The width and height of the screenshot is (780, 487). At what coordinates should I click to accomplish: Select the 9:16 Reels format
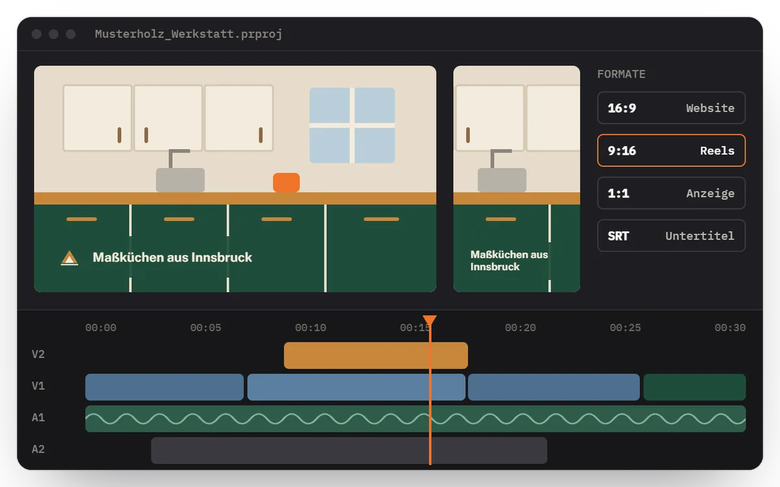[x=671, y=151]
